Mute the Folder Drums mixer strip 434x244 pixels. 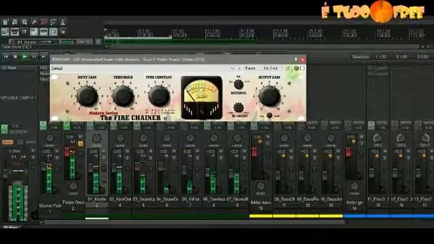81,137
